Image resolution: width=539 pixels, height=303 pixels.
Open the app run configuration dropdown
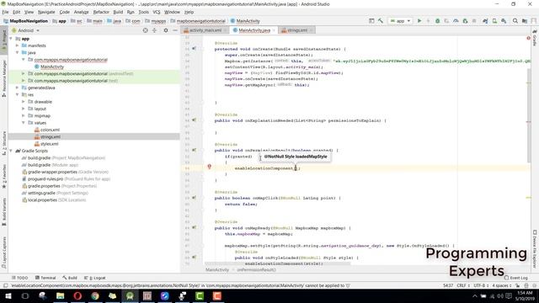click(400, 21)
